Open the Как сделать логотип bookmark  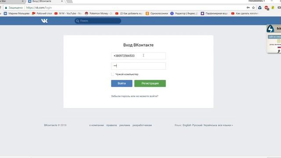coord(245,14)
